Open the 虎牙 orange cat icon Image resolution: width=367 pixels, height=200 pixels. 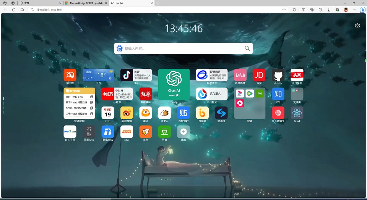pyautogui.click(x=146, y=113)
